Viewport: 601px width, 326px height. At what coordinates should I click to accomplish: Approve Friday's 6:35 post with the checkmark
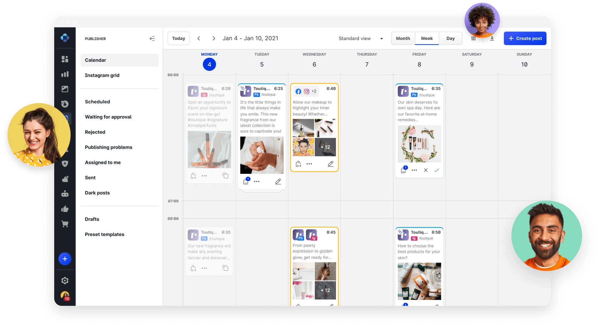coord(436,170)
